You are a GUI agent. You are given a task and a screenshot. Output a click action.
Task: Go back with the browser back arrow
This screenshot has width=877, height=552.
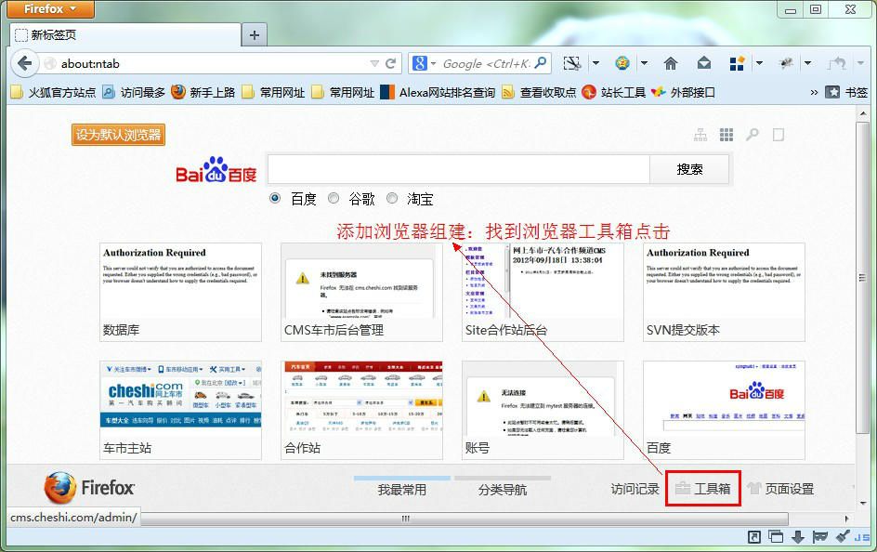click(x=24, y=63)
